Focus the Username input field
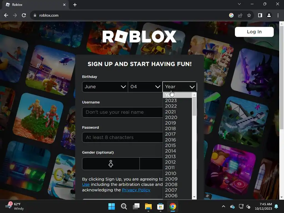The height and width of the screenshot is (213, 284). (x=122, y=112)
